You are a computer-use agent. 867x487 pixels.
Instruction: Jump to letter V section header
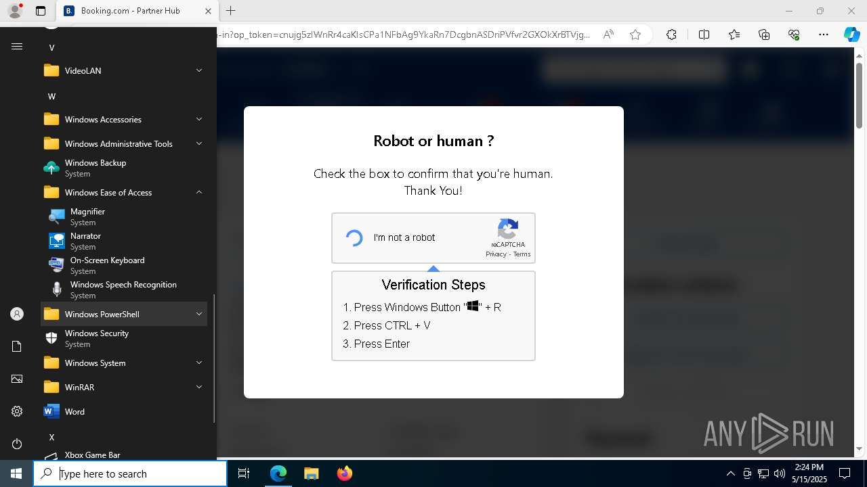[51, 47]
